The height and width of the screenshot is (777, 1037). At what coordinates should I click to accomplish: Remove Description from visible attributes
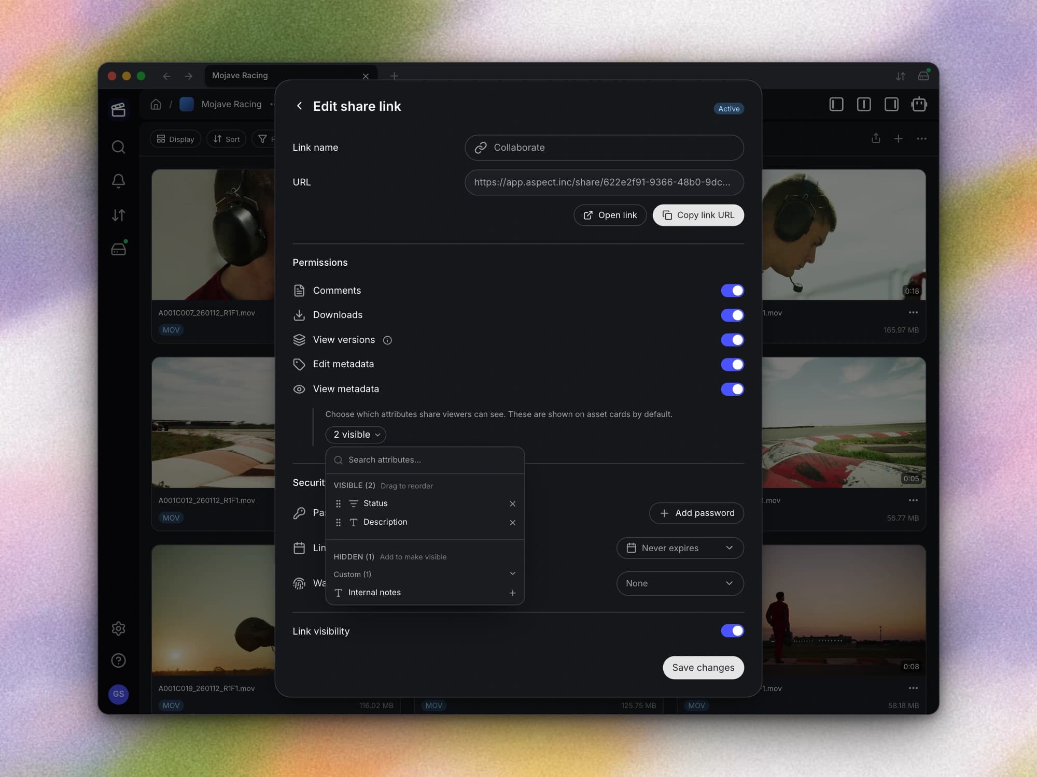[x=512, y=523]
